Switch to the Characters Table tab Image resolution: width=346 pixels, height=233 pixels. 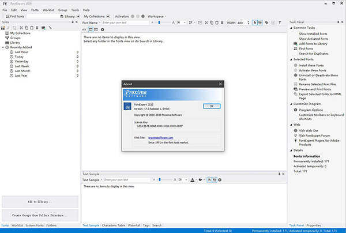[x=113, y=225]
